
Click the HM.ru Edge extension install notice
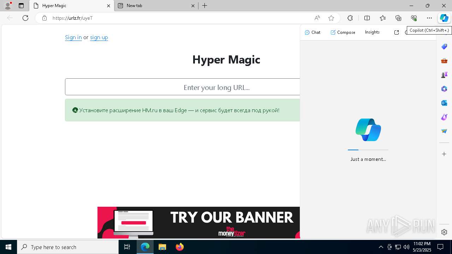click(182, 110)
